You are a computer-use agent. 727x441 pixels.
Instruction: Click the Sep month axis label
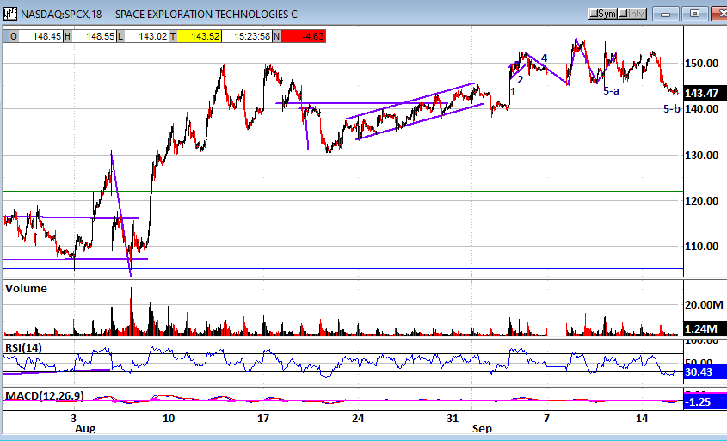coord(482,428)
